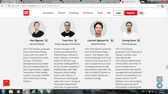
Task: Open the Telegram chat bubble
Action: 159,85
